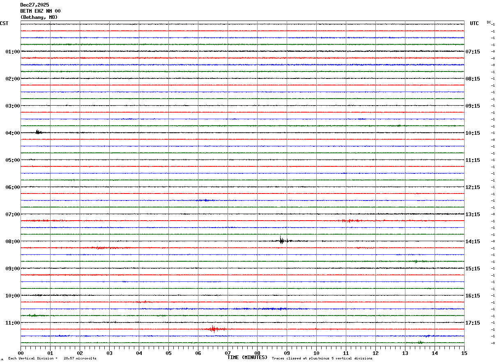Select minute label 03 on the bottom axis
497x364 pixels.
tap(110, 353)
